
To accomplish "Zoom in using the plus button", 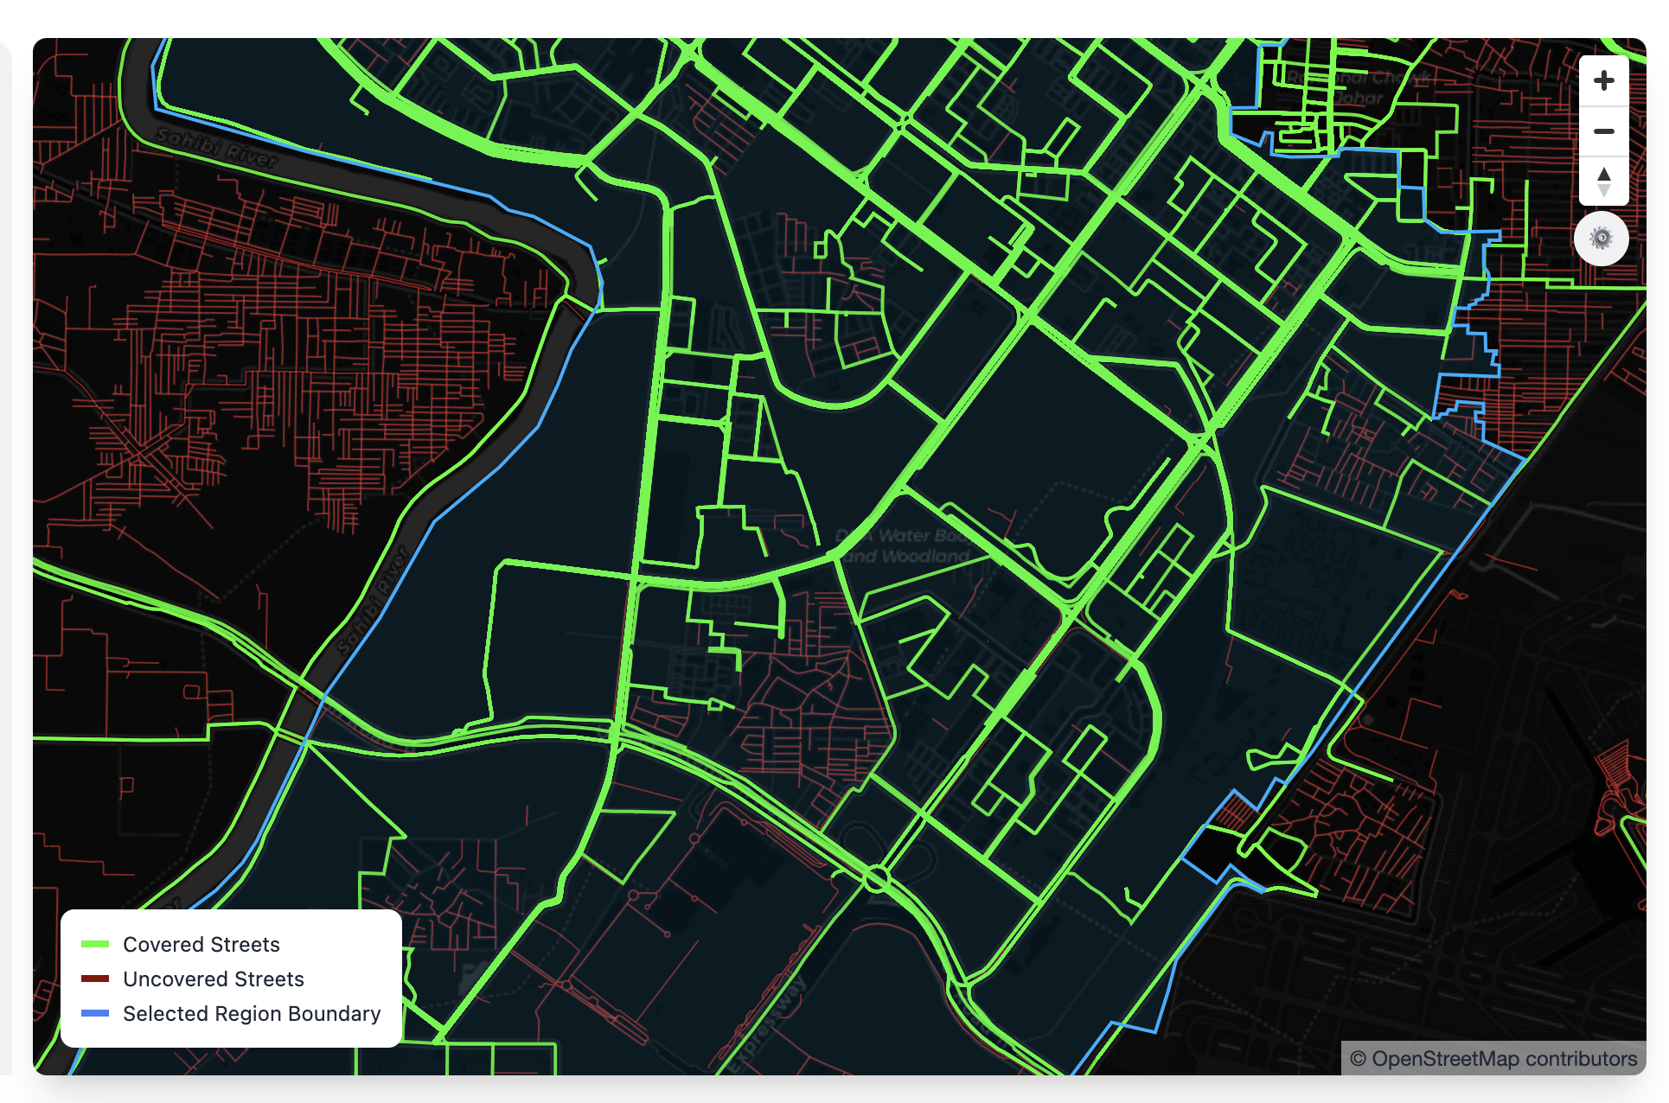I will 1603,81.
